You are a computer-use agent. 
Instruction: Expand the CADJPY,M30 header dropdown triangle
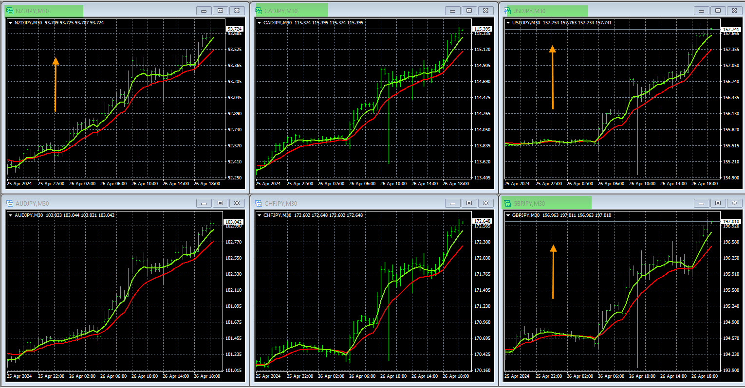[x=260, y=23]
